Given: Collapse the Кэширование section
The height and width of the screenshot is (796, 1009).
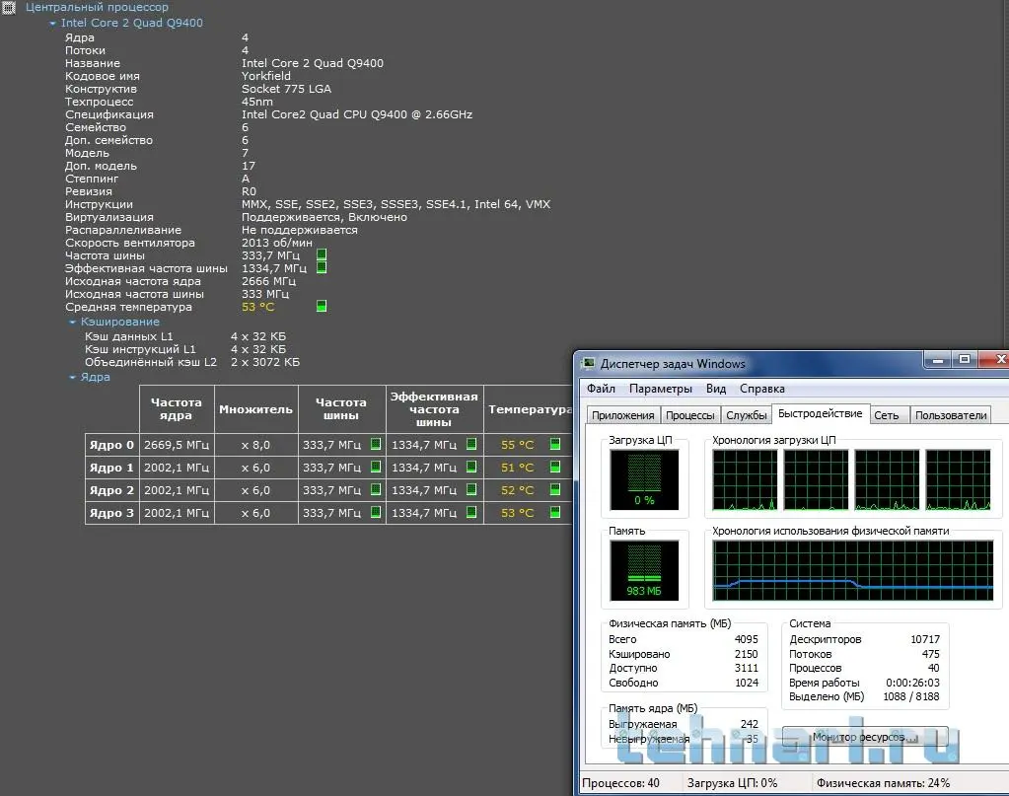Looking at the screenshot, I should tap(73, 322).
